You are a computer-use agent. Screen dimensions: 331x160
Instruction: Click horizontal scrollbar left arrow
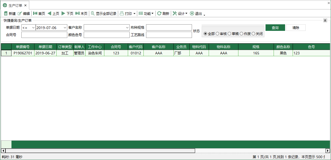tap(3, 151)
